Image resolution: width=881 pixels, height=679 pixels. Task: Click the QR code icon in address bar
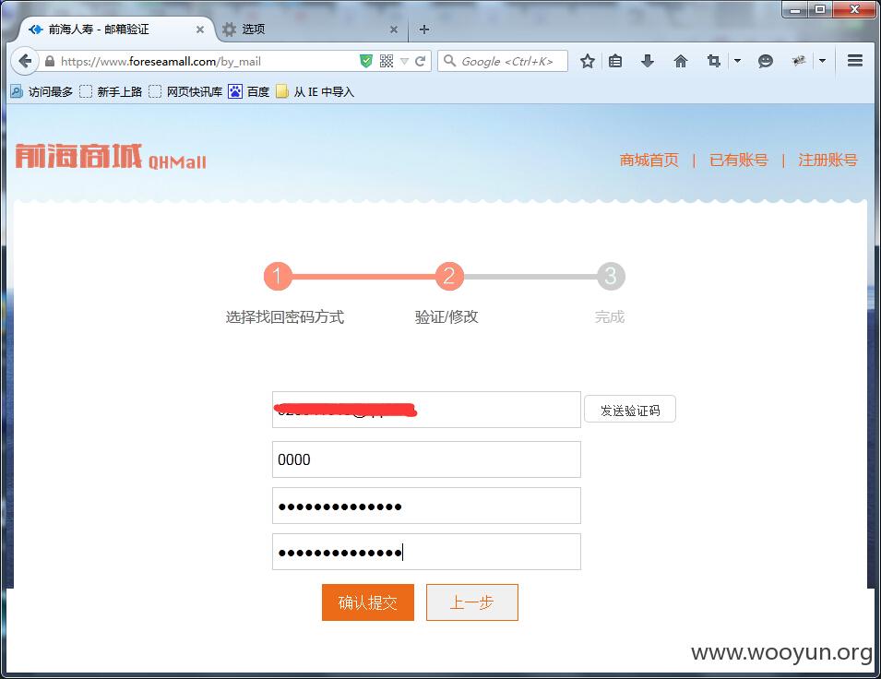pyautogui.click(x=387, y=61)
